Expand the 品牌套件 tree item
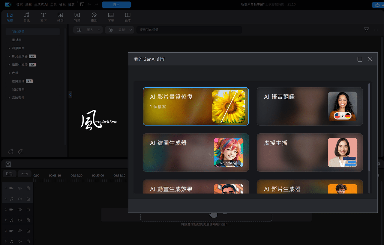Viewport: 384px width, 245px height. pyautogui.click(x=9, y=98)
